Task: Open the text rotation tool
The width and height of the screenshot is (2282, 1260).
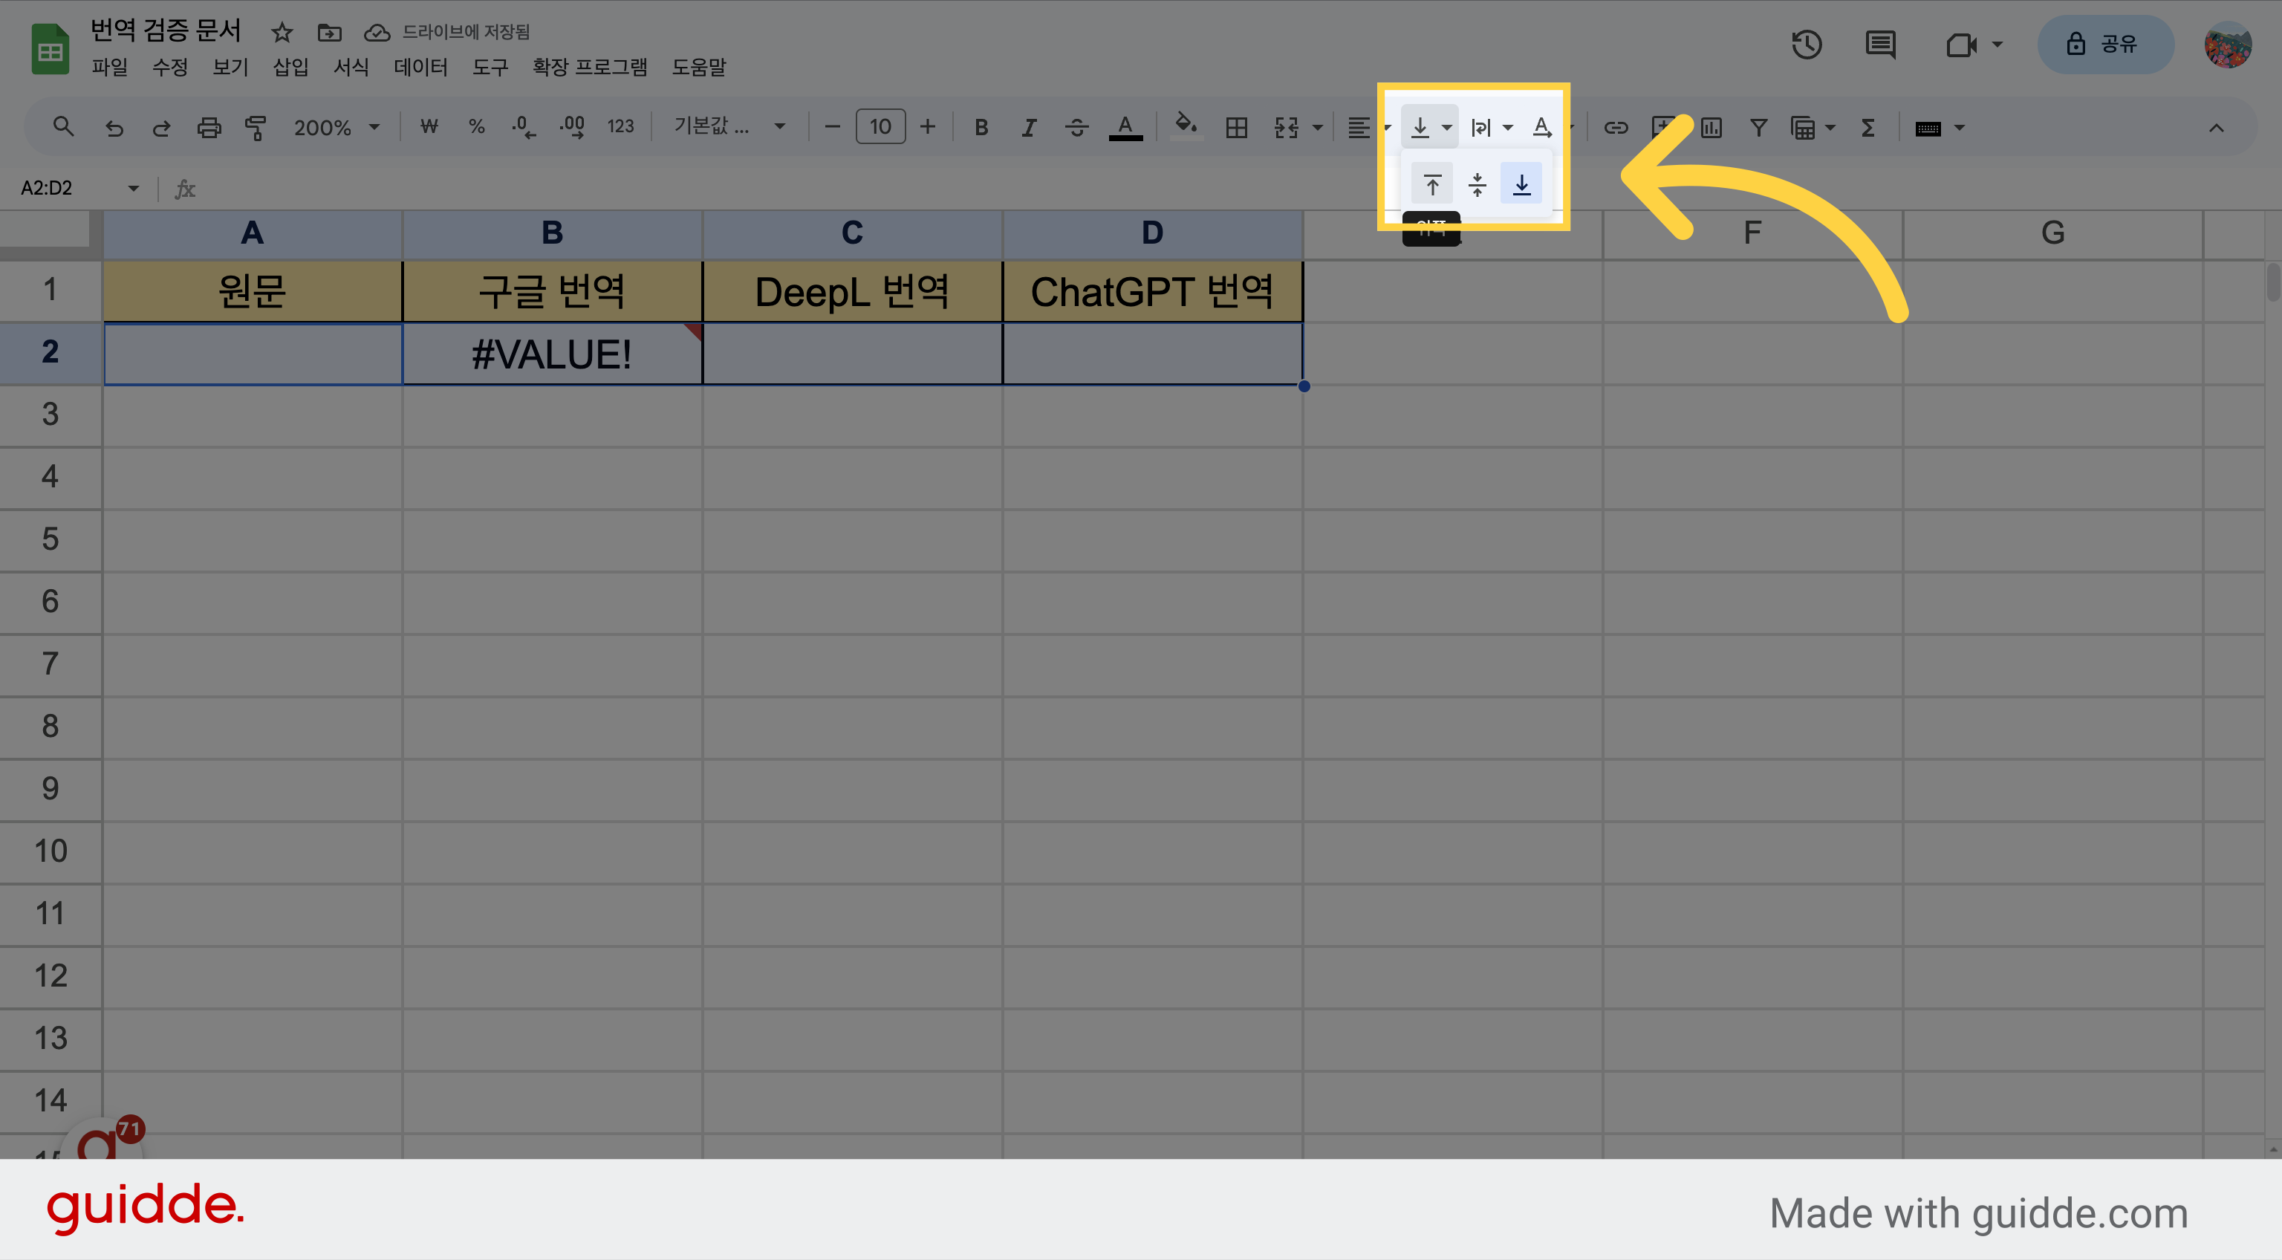Action: (x=1542, y=128)
